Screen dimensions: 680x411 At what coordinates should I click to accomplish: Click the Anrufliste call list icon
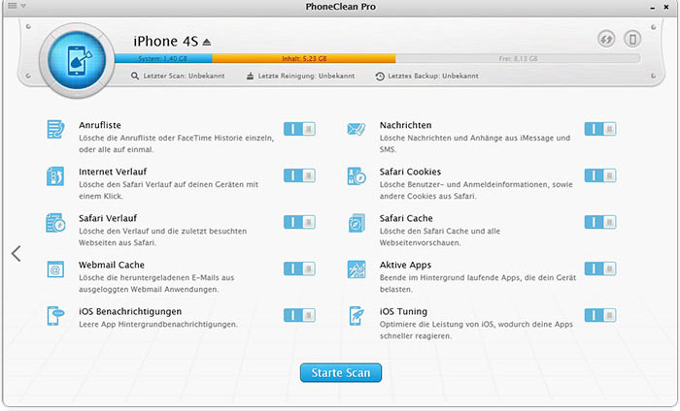pos(55,129)
